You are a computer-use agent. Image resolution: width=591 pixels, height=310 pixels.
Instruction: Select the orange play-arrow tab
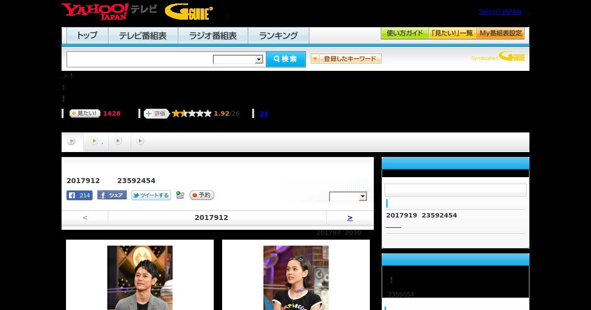tap(96, 141)
